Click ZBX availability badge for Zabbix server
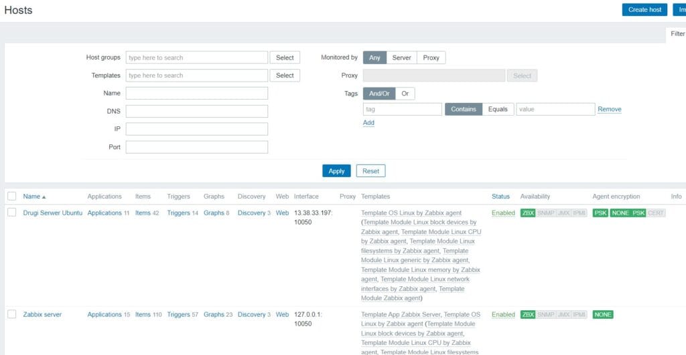This screenshot has height=355, width=686. [528, 314]
